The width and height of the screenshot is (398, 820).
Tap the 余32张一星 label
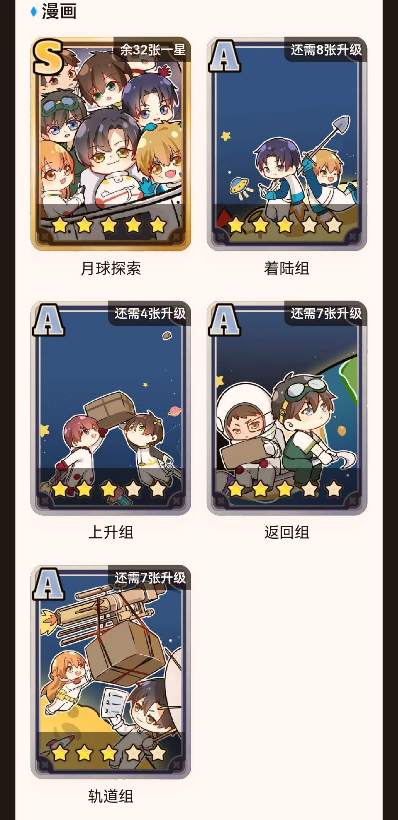click(x=153, y=50)
